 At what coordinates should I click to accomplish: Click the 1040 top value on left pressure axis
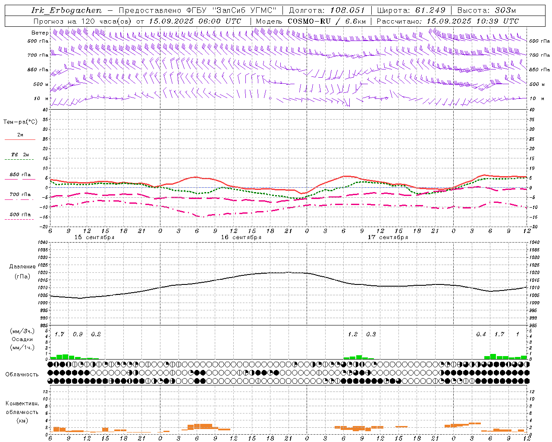click(42, 243)
